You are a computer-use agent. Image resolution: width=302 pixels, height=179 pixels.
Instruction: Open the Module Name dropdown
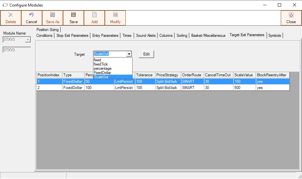(x=27, y=40)
